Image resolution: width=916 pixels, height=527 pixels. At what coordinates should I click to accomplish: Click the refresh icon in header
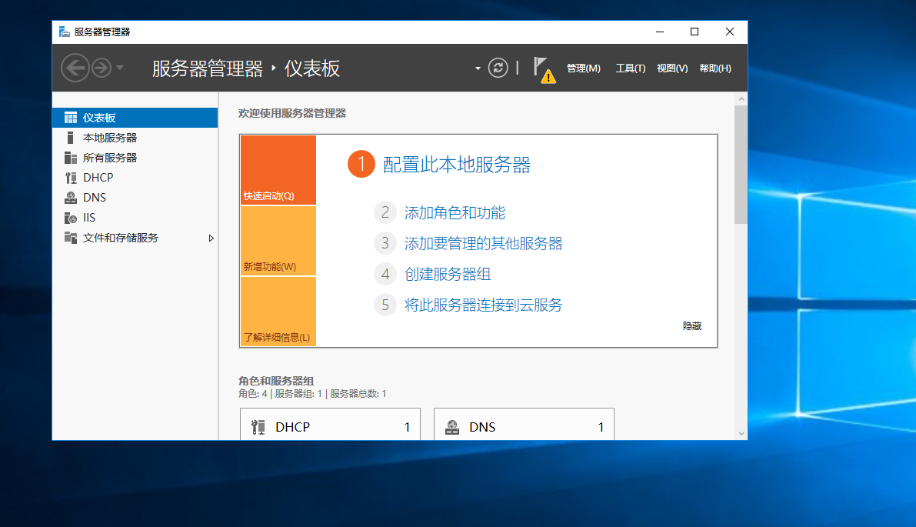click(x=498, y=68)
